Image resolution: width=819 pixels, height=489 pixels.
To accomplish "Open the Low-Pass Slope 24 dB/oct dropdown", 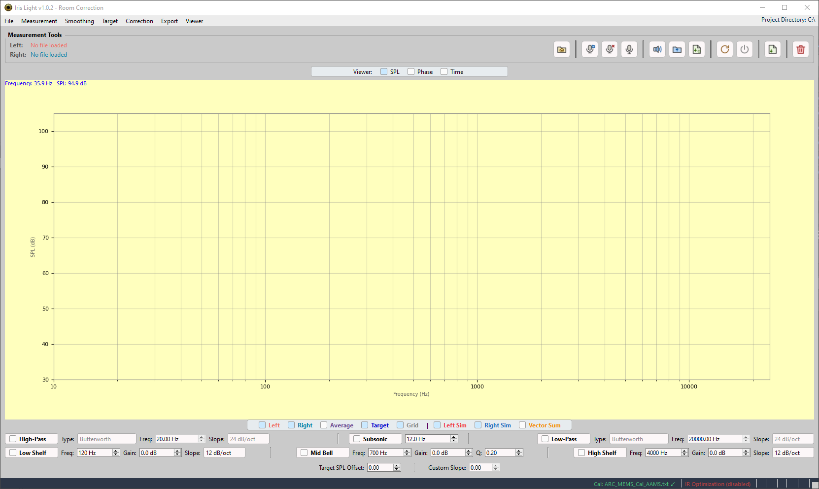I will (x=793, y=439).
